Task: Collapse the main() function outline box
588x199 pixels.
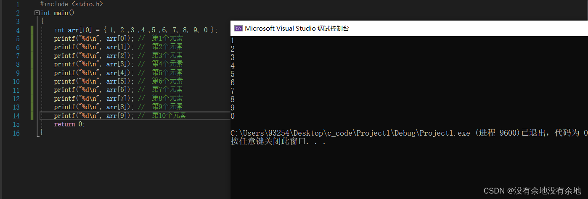Action: coord(37,13)
